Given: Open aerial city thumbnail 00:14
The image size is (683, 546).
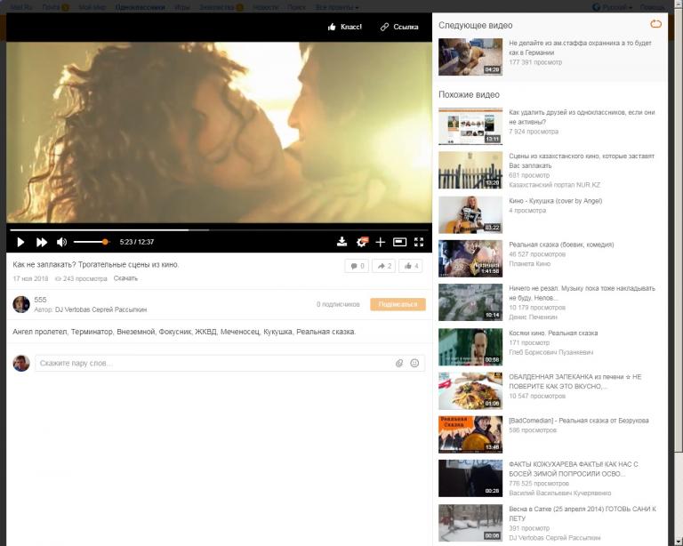Looking at the screenshot, I should (x=470, y=302).
